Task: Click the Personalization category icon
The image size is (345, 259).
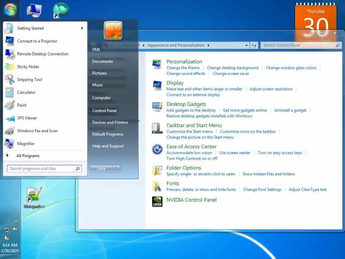Action: click(x=157, y=64)
